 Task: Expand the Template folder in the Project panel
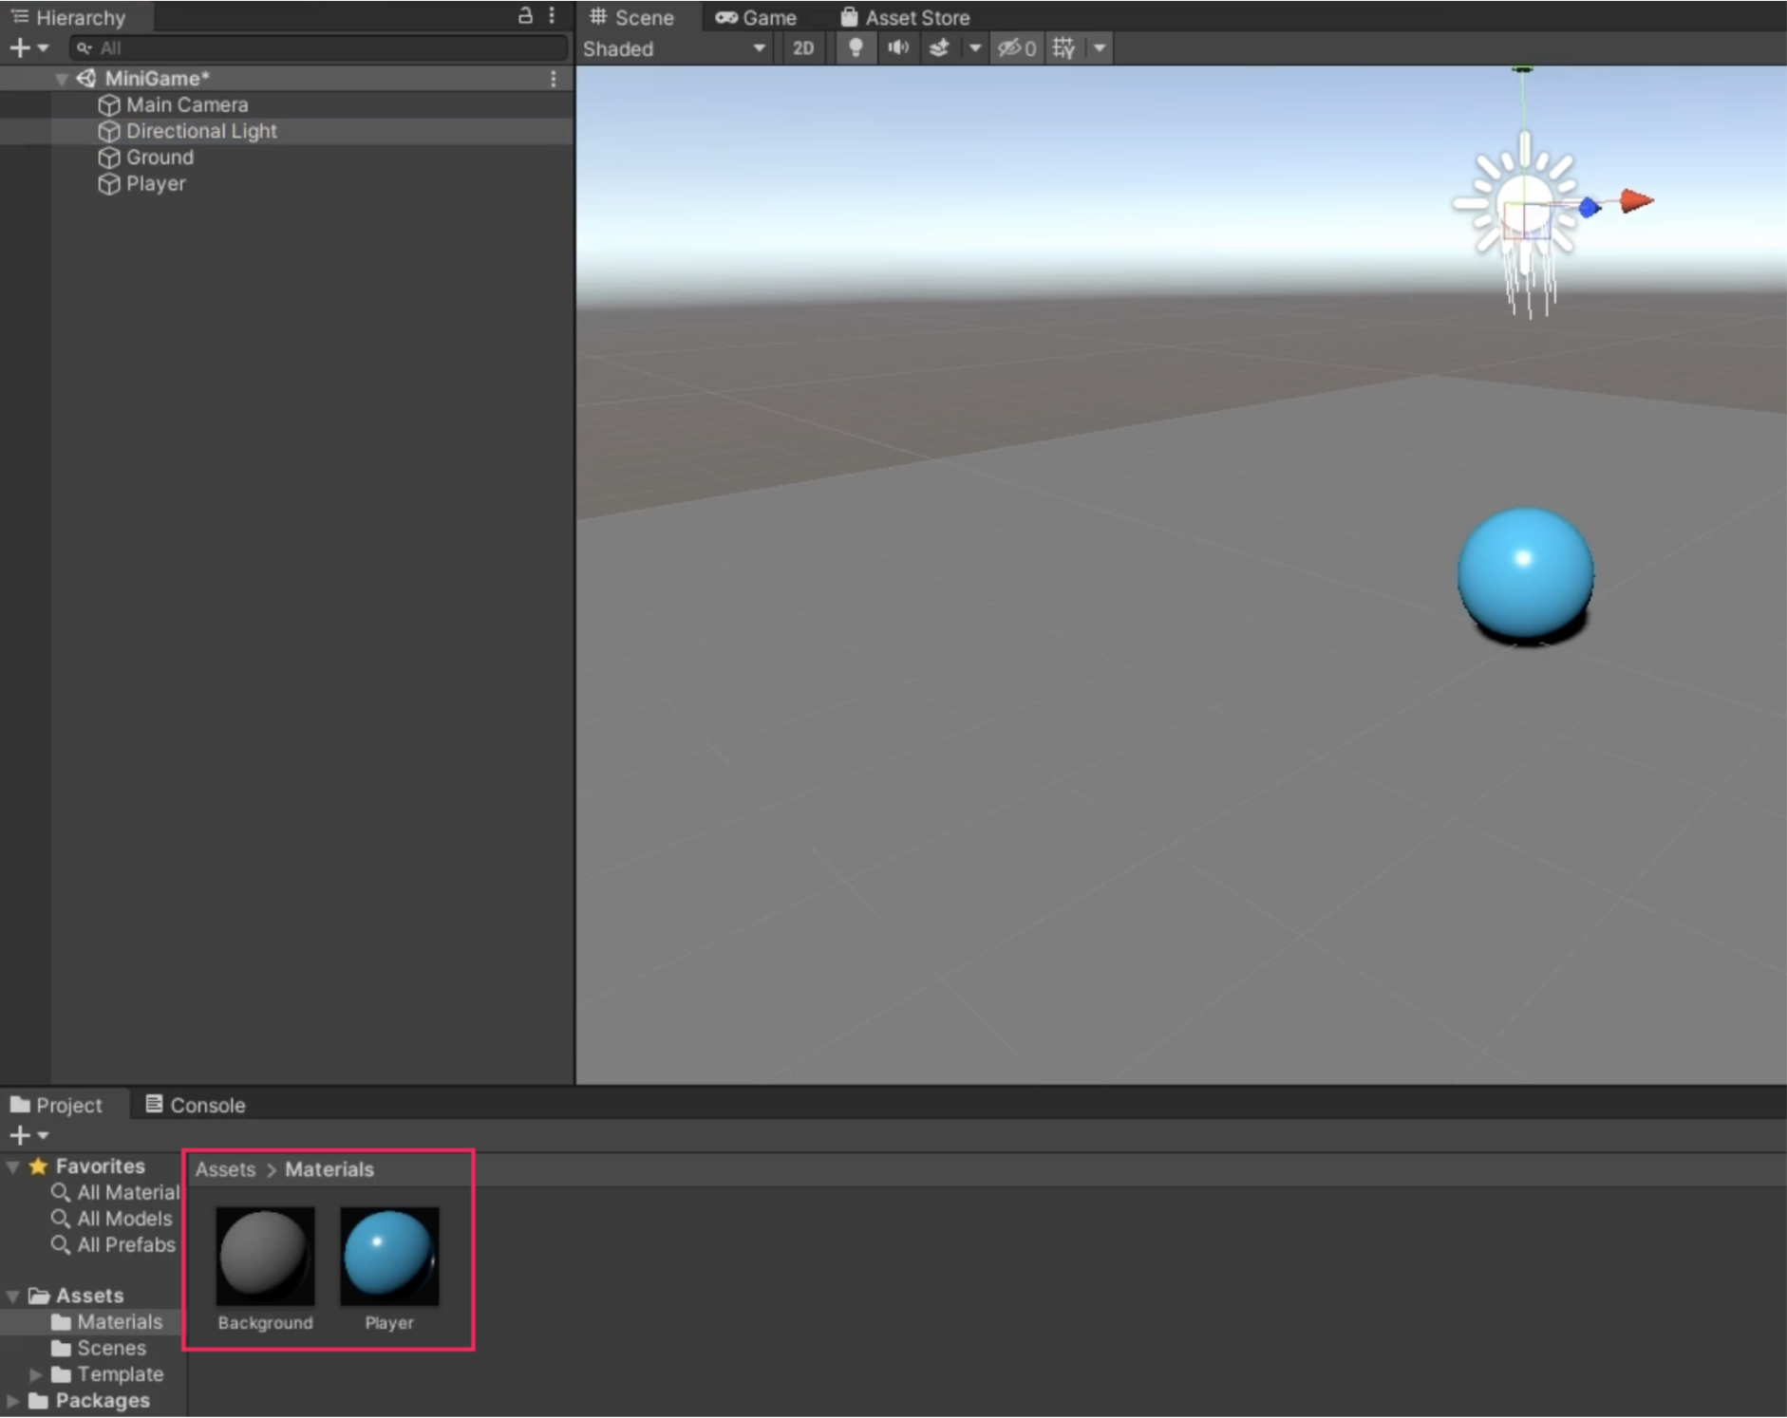pos(36,1374)
